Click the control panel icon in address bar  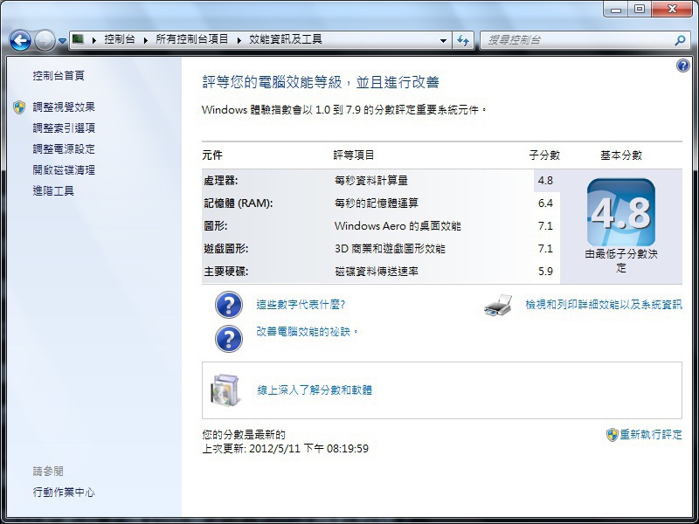pyautogui.click(x=78, y=39)
